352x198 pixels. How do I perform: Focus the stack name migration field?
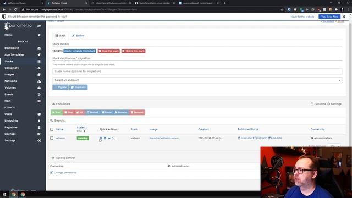(x=197, y=71)
